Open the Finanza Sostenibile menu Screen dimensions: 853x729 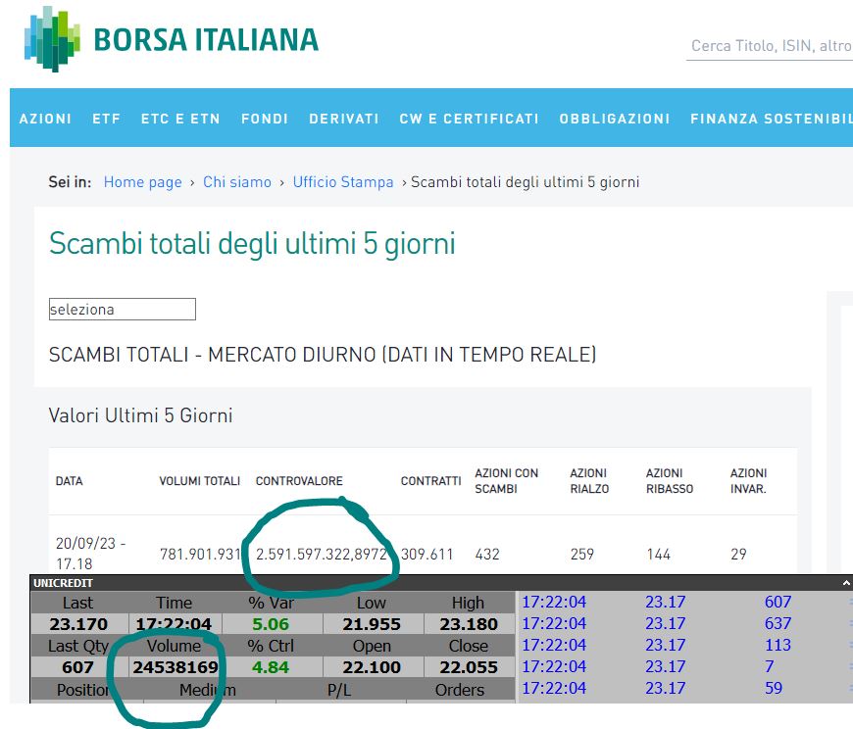click(771, 119)
